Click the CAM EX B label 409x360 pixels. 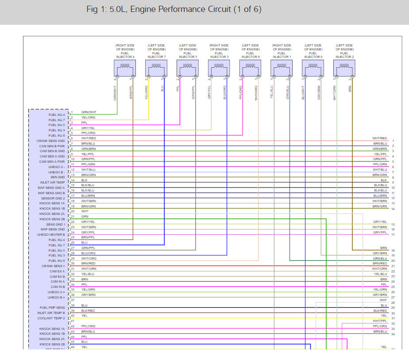click(57, 276)
